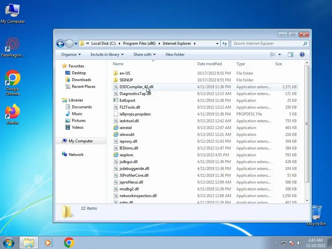The width and height of the screenshot is (332, 249).
Task: Open the Pictures library
Action: (x=78, y=121)
